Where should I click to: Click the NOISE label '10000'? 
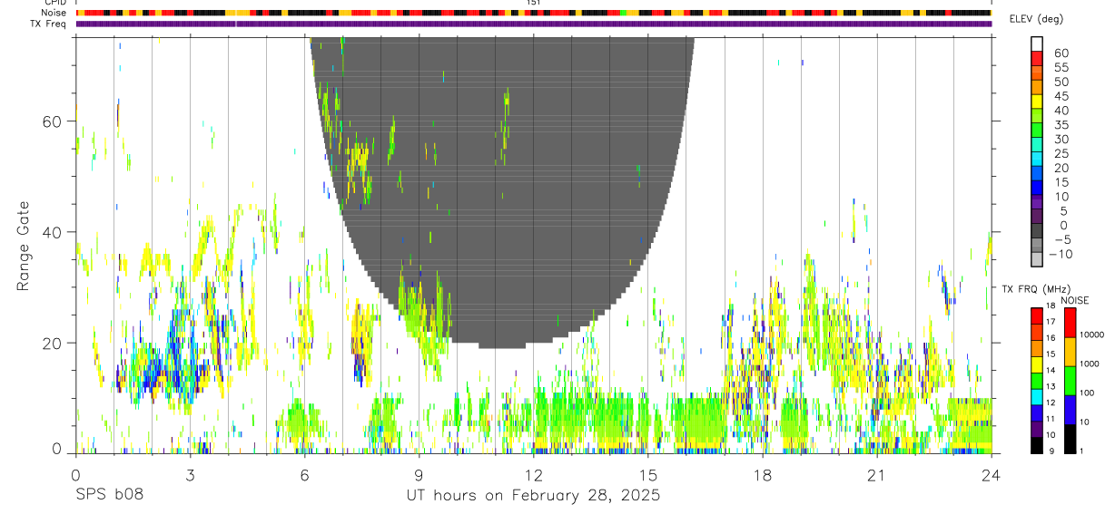click(1091, 335)
